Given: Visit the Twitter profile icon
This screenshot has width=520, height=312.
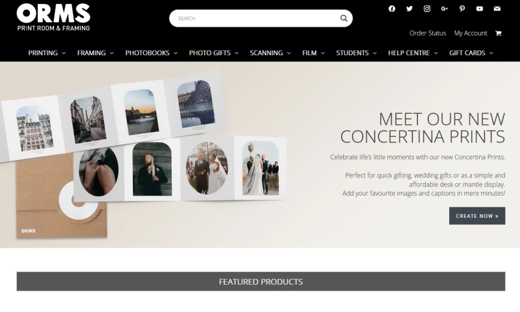Looking at the screenshot, I should click(409, 8).
